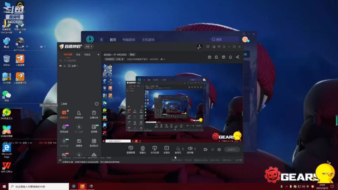Screen dimensions: 338x190
Task: Select the first scene tab highlighted in orange
Action: tap(68, 55)
